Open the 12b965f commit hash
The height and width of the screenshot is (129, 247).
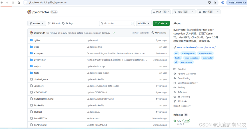pyautogui.click(x=135, y=33)
